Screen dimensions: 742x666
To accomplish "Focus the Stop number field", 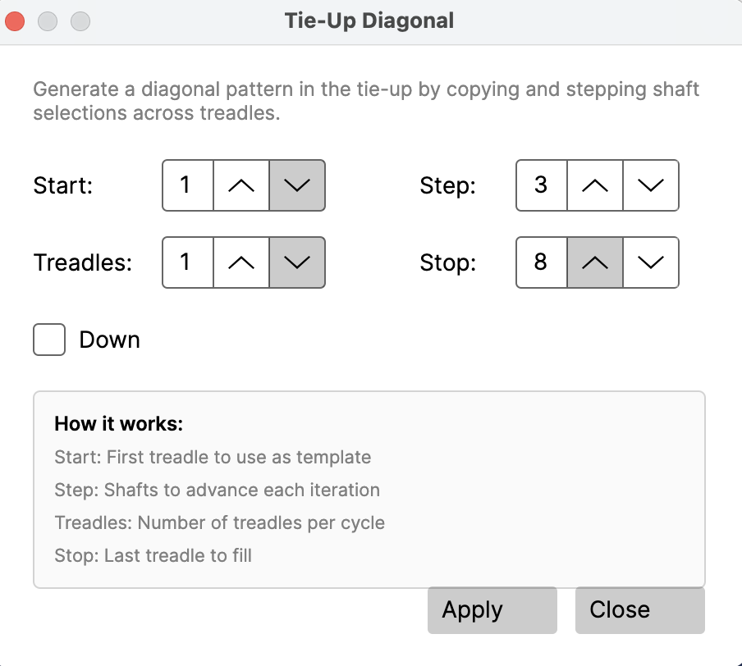I will [542, 262].
